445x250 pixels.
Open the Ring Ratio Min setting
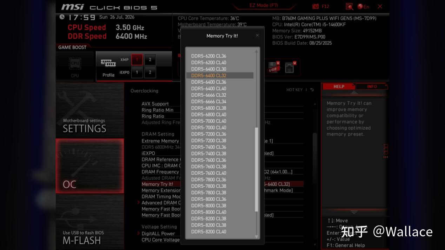click(x=222, y=110)
